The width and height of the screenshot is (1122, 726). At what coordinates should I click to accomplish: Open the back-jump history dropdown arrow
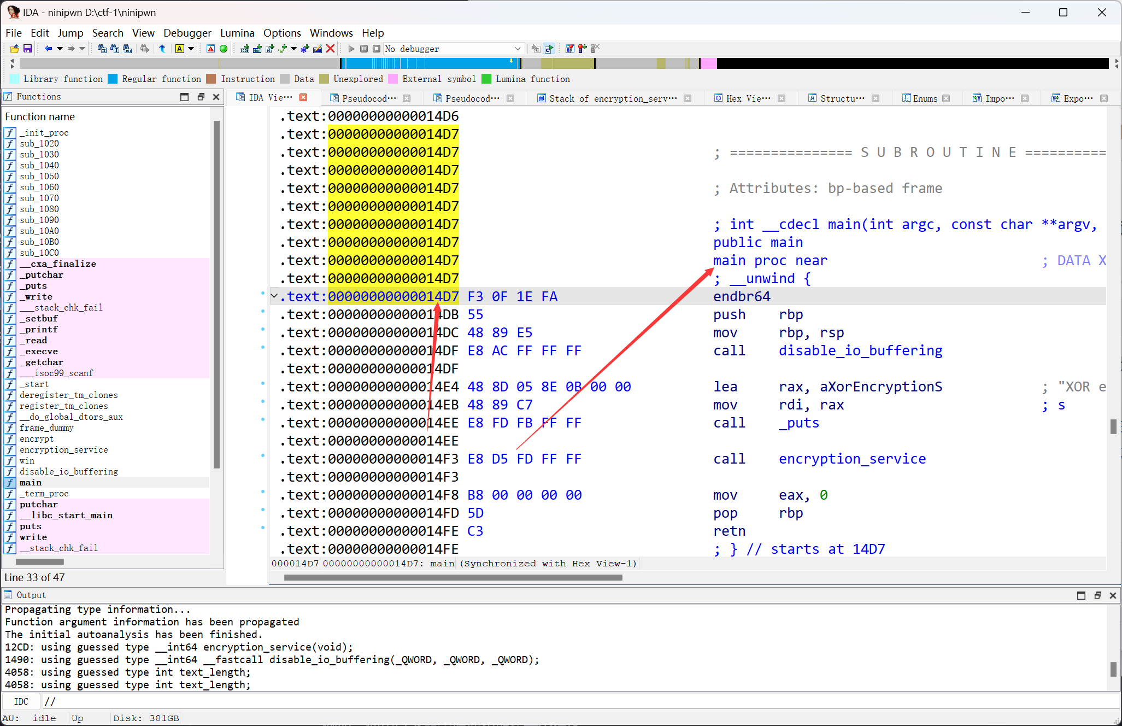pos(60,49)
